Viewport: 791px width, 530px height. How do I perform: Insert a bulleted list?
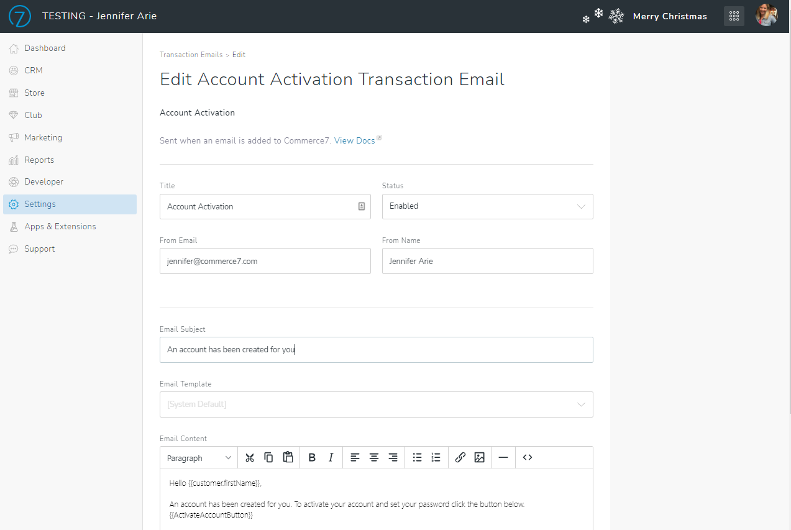point(417,457)
